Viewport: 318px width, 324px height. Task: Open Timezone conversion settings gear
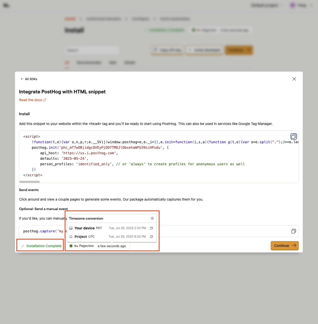coord(152,218)
